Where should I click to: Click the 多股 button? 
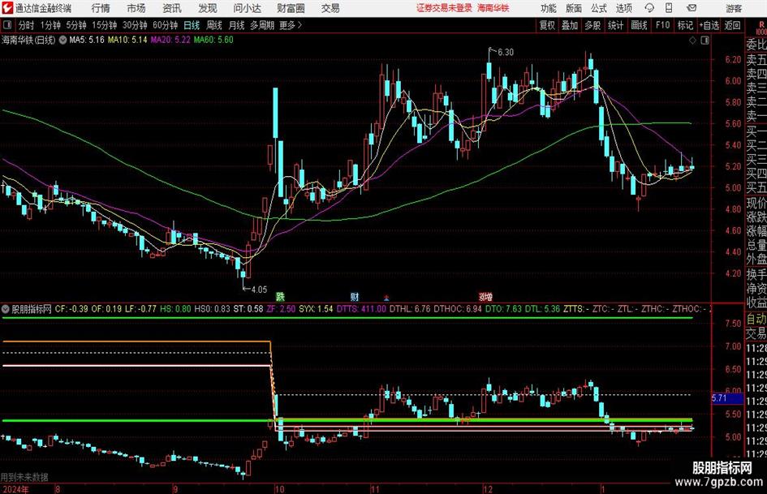(592, 25)
